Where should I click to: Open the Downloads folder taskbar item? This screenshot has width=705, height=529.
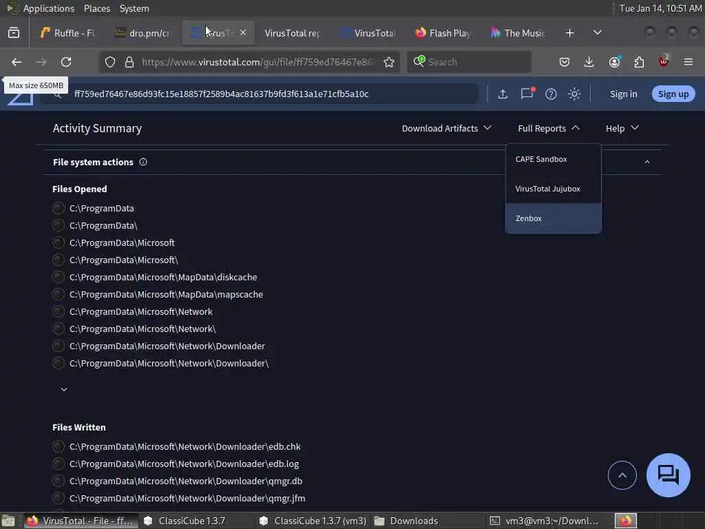pyautogui.click(x=406, y=521)
